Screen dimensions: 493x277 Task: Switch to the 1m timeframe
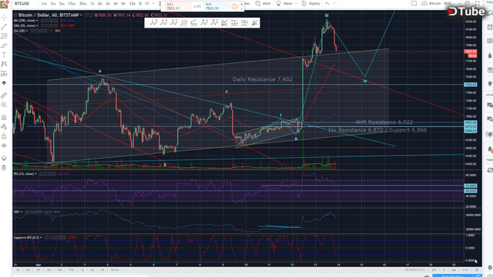[45, 3]
